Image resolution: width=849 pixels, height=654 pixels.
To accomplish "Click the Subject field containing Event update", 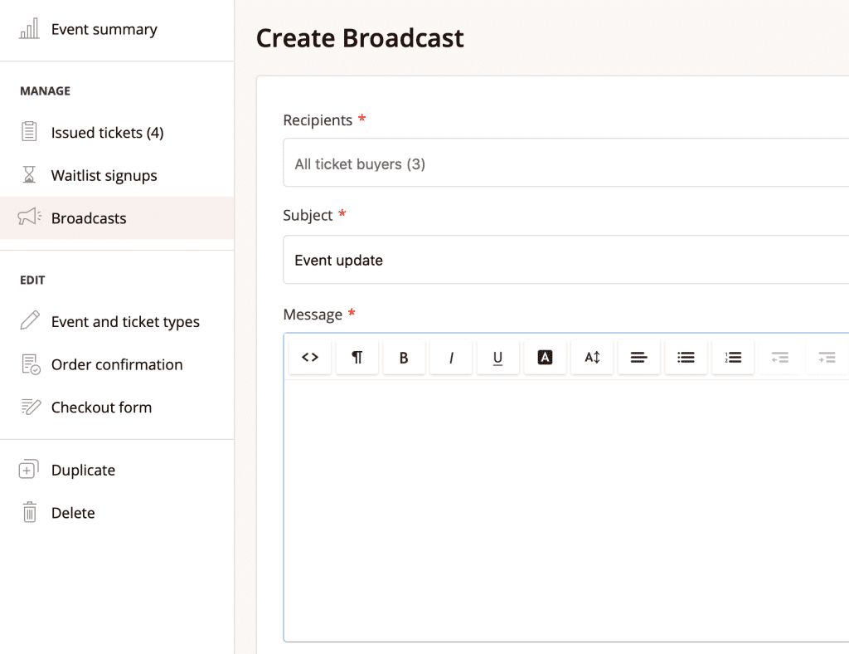I will (565, 260).
